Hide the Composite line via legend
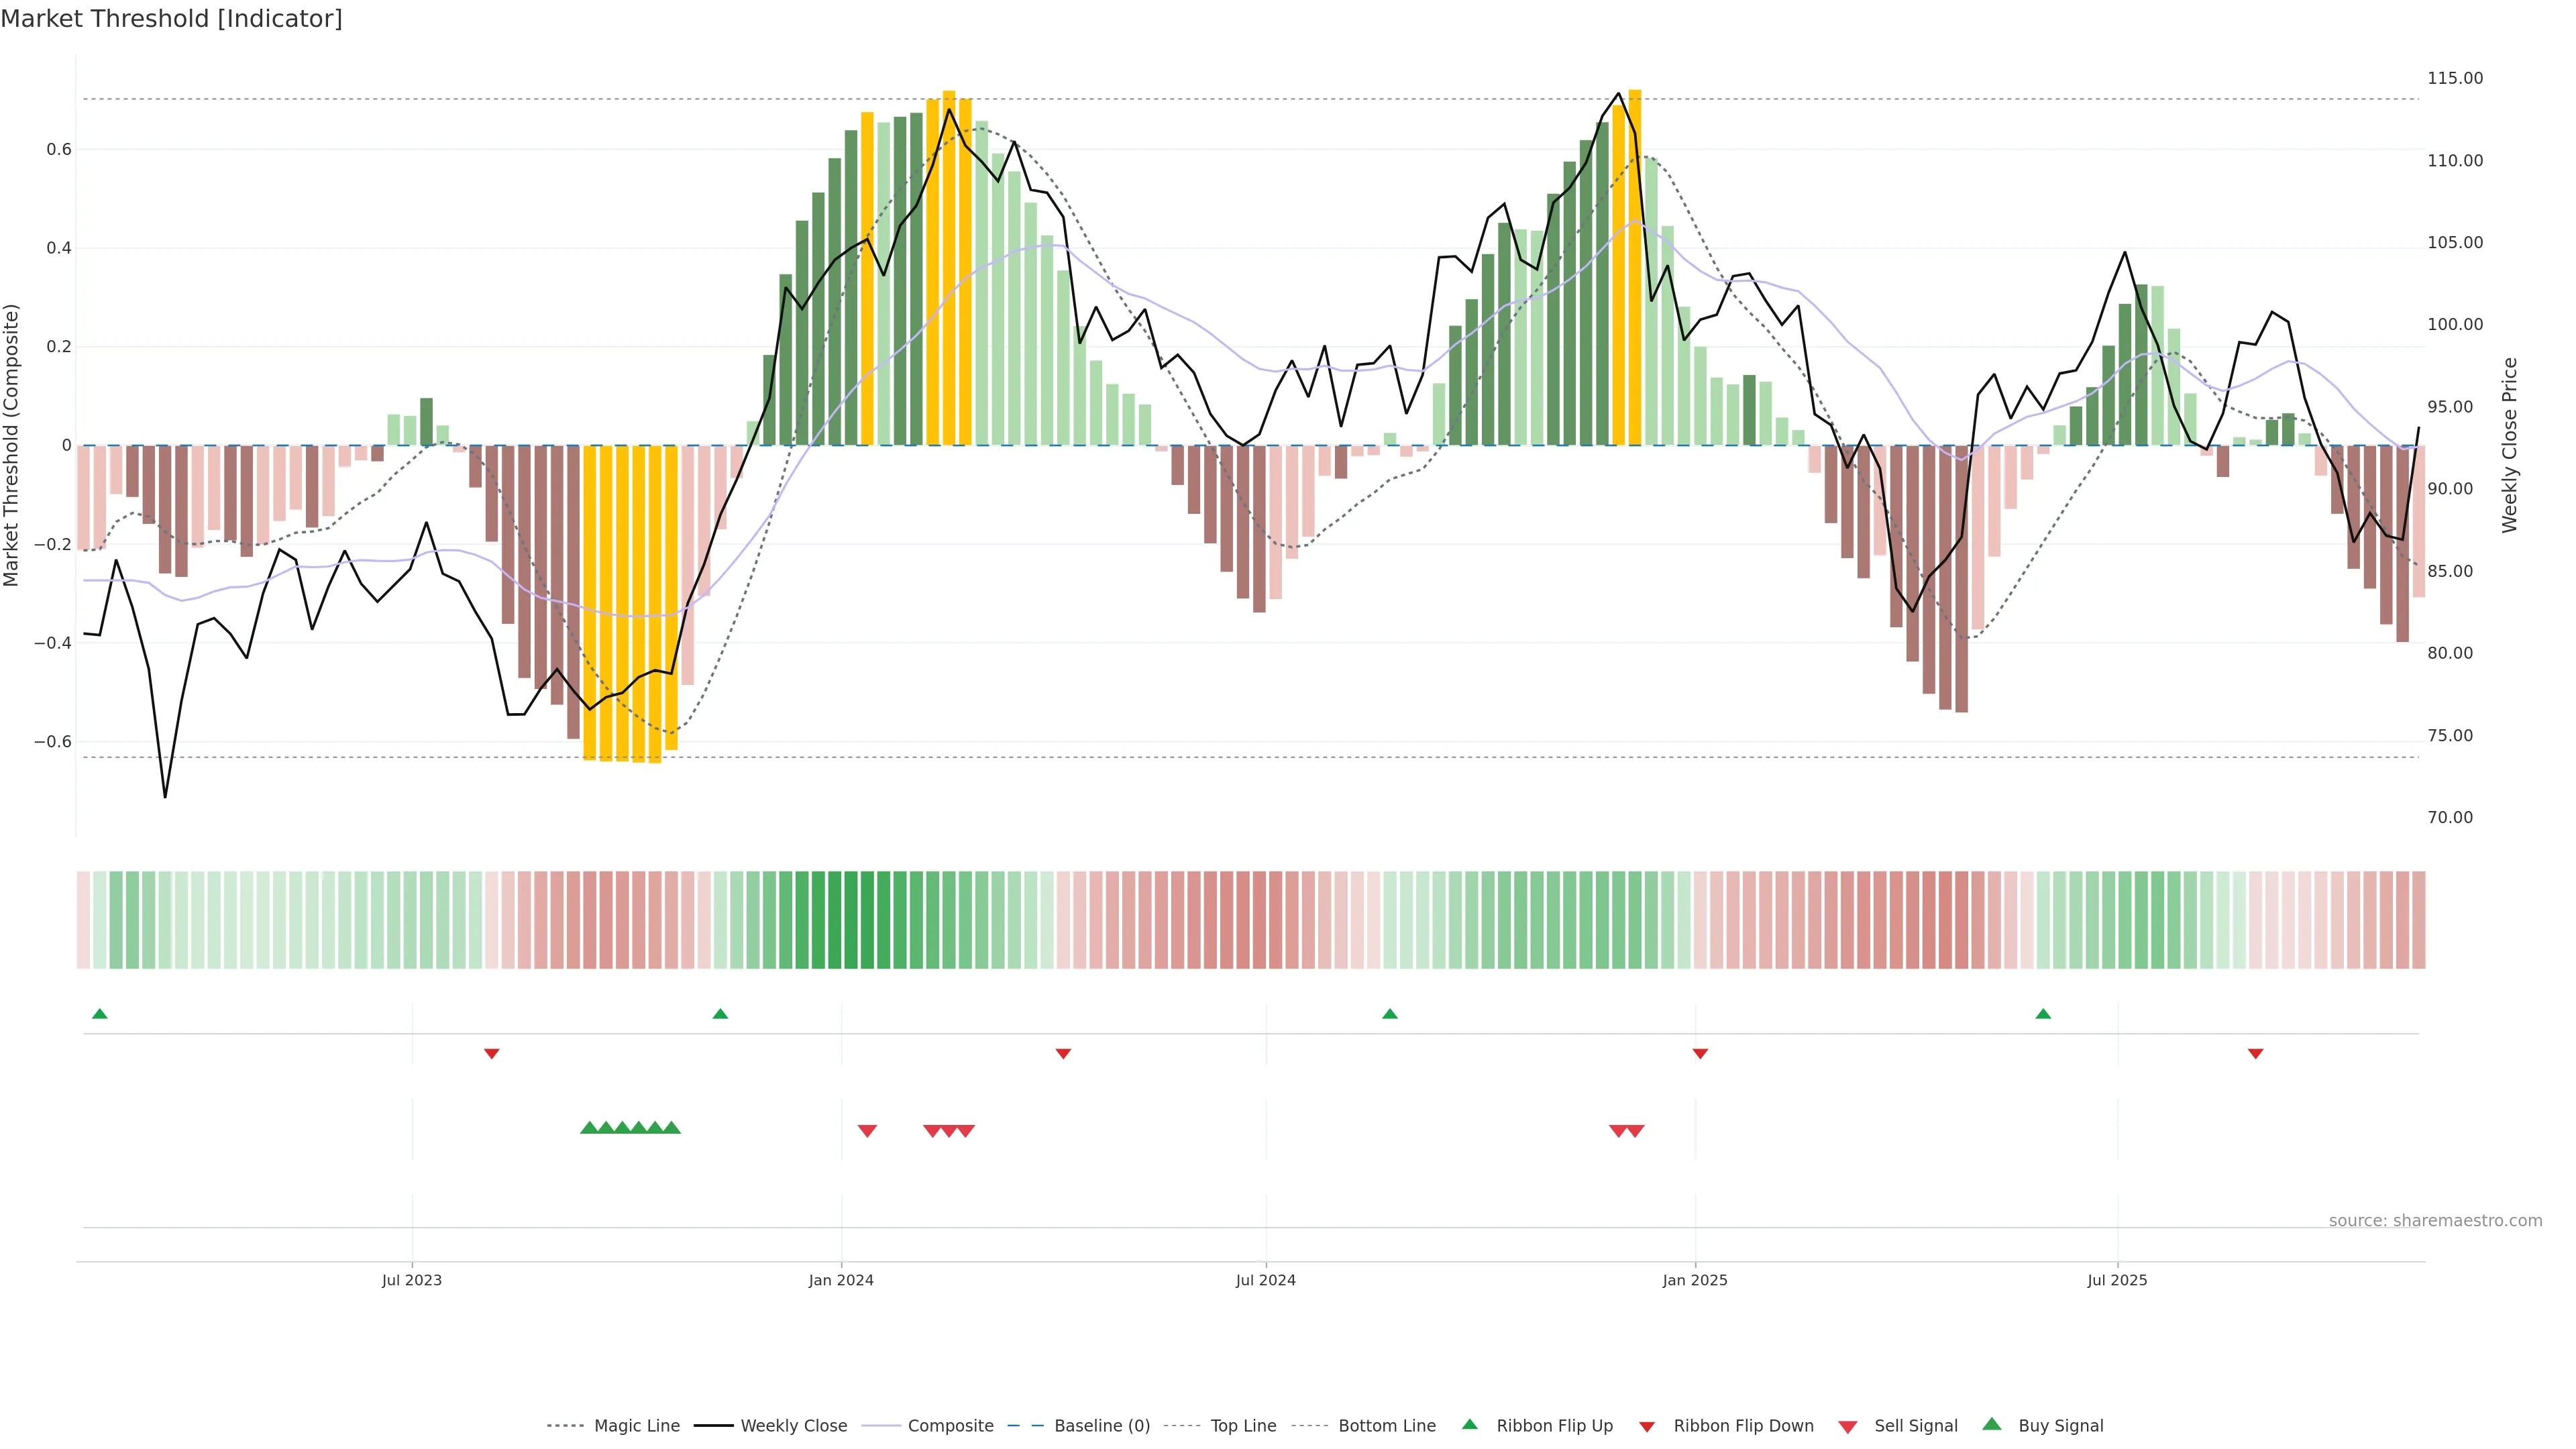Viewport: 2576px width, 1449px height. point(950,1426)
